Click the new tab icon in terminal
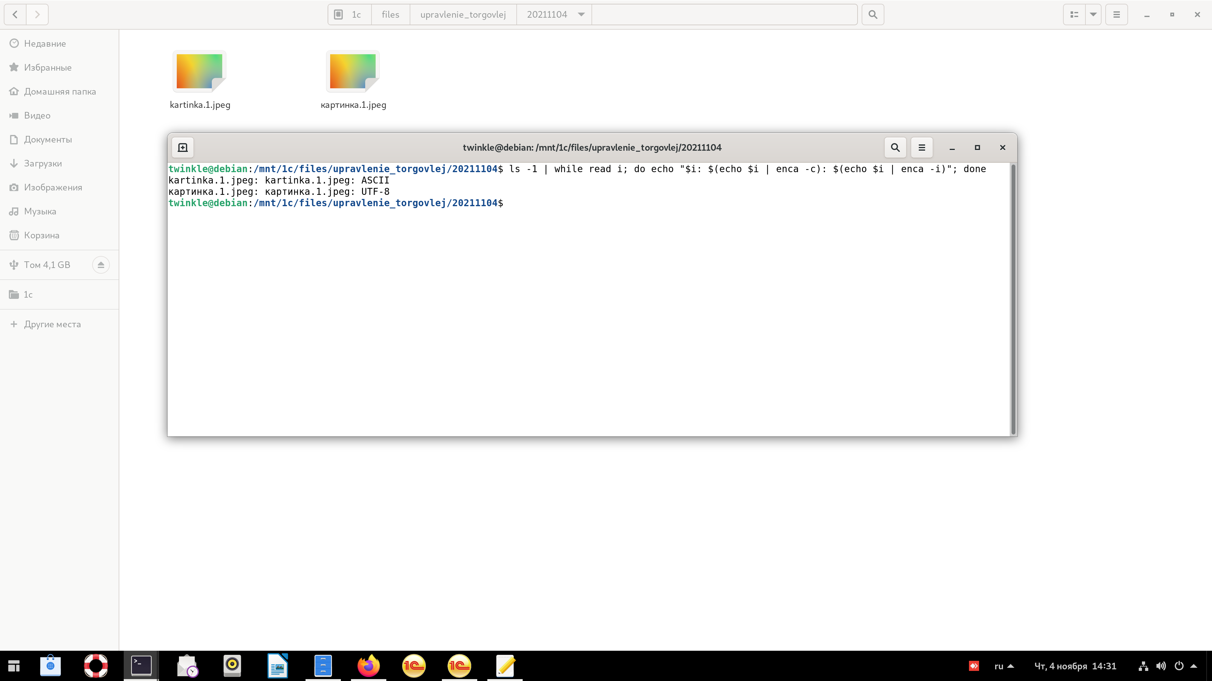1212x681 pixels. (x=182, y=148)
